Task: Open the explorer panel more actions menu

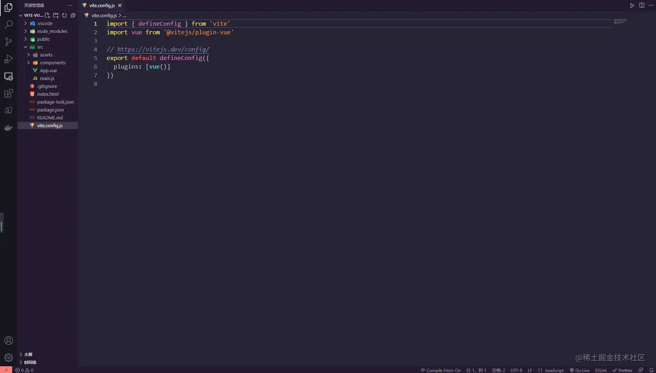Action: pos(70,5)
